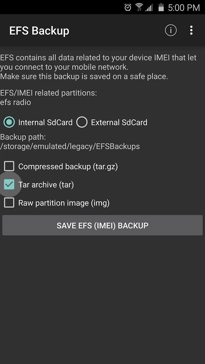Select the Internal SdCard radio button

(x=9, y=122)
